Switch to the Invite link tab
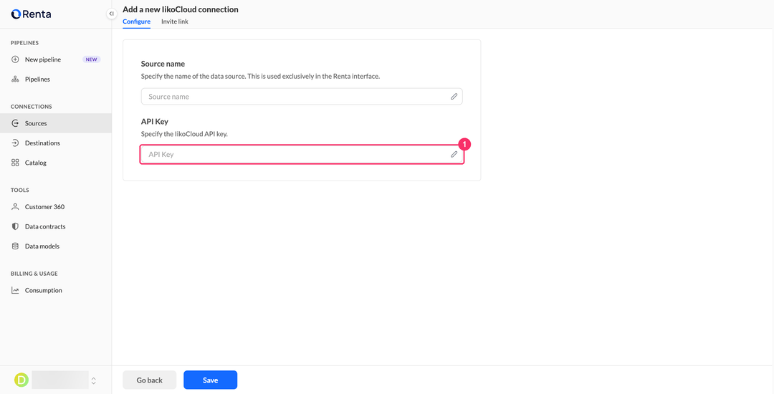This screenshot has height=394, width=774. (175, 21)
